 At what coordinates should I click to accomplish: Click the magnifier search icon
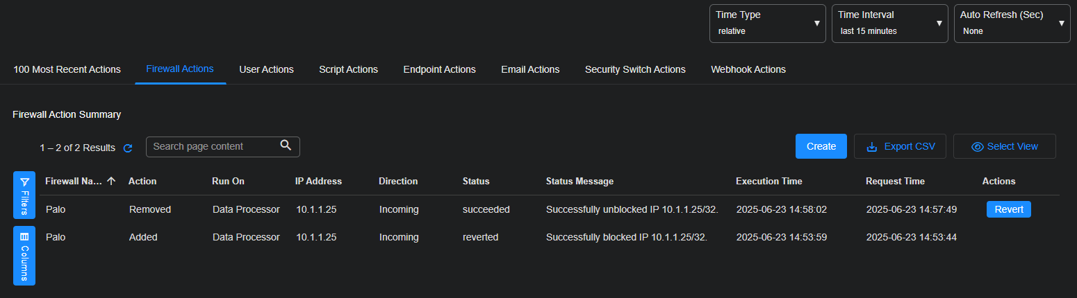(x=286, y=146)
